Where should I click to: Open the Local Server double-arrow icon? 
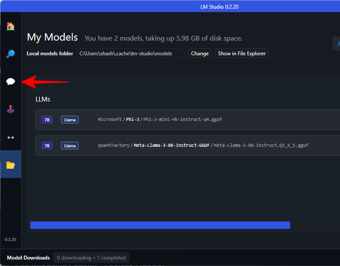click(10, 137)
